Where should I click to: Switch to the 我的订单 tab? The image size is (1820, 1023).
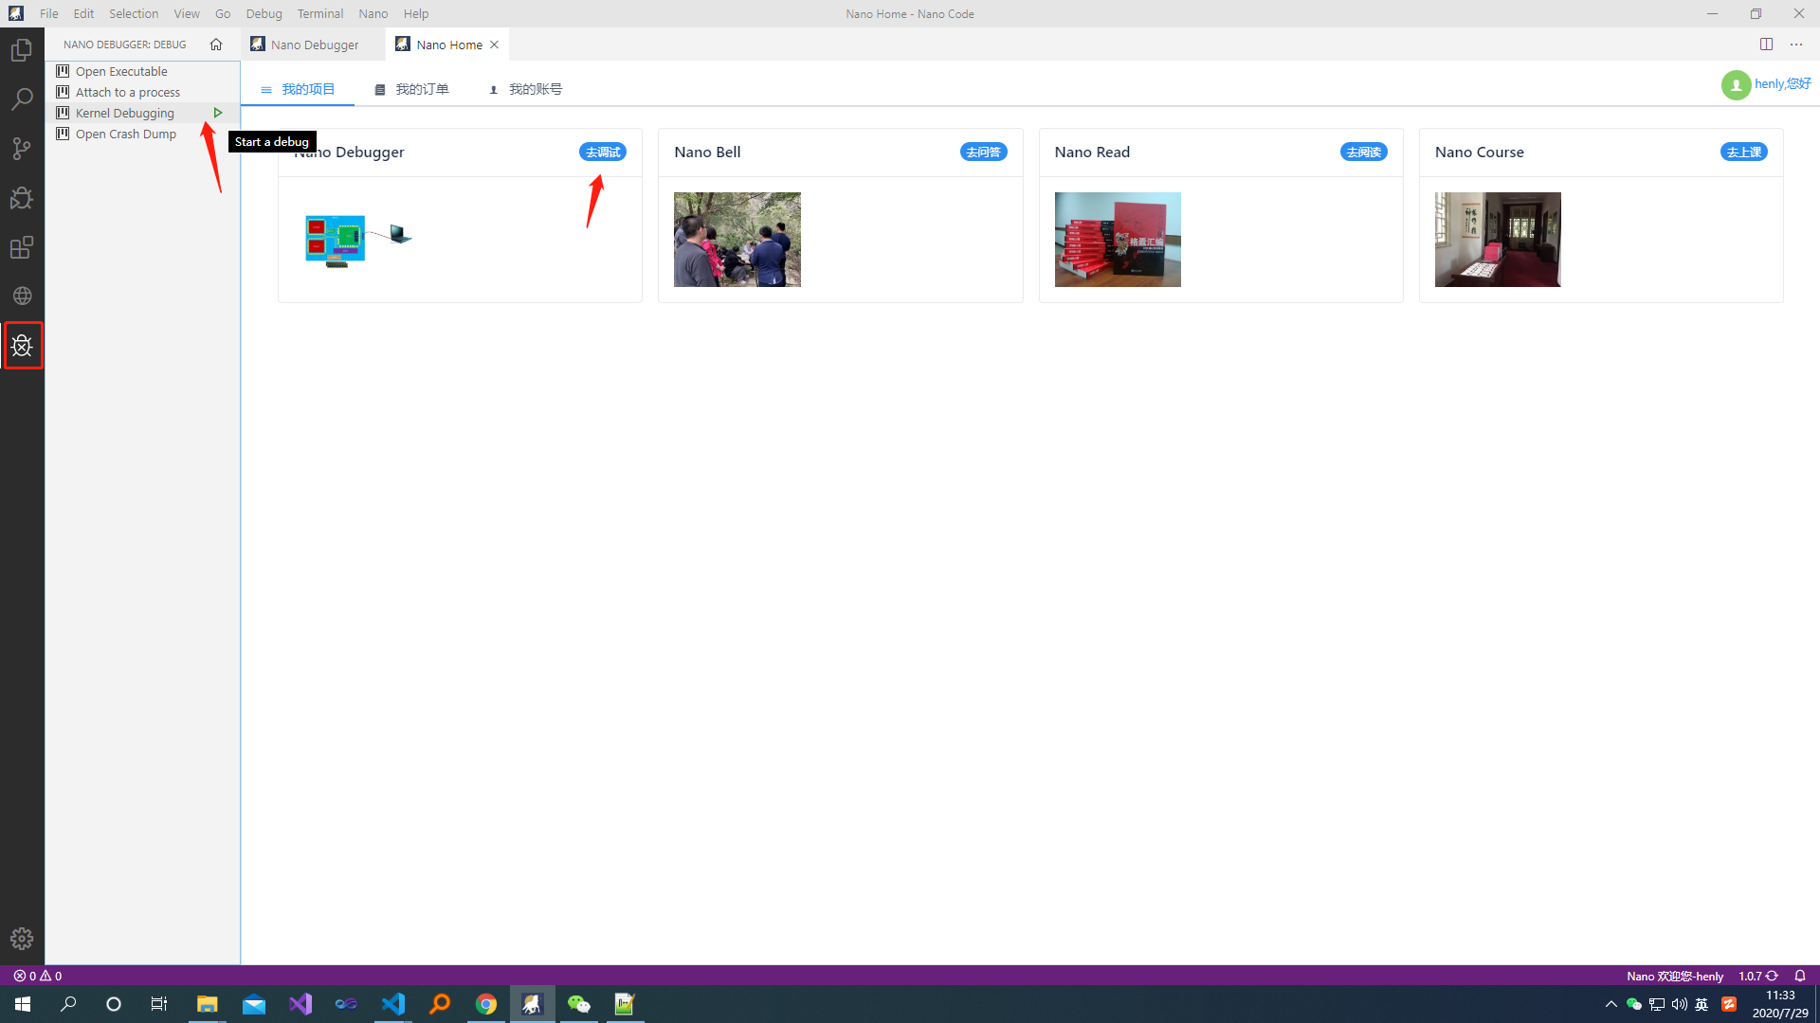[x=411, y=89]
